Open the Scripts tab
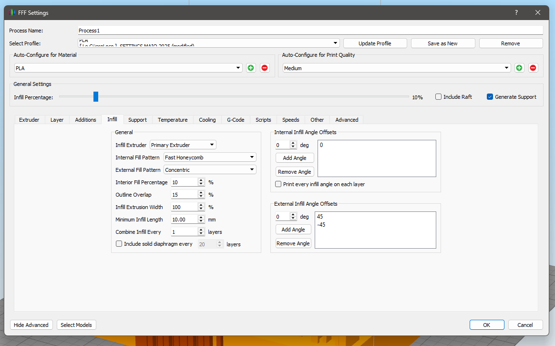The image size is (555, 346). [263, 120]
